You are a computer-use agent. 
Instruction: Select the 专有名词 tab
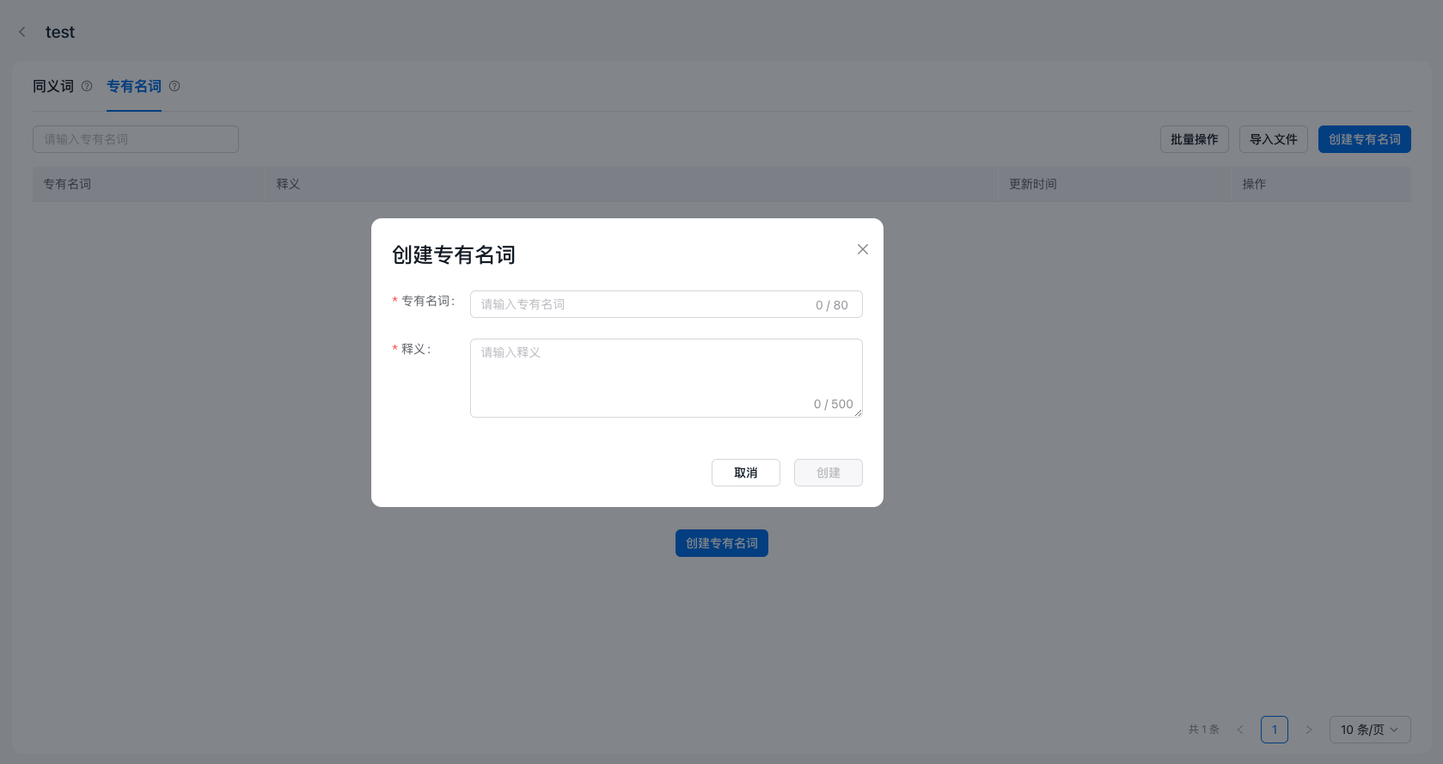134,86
